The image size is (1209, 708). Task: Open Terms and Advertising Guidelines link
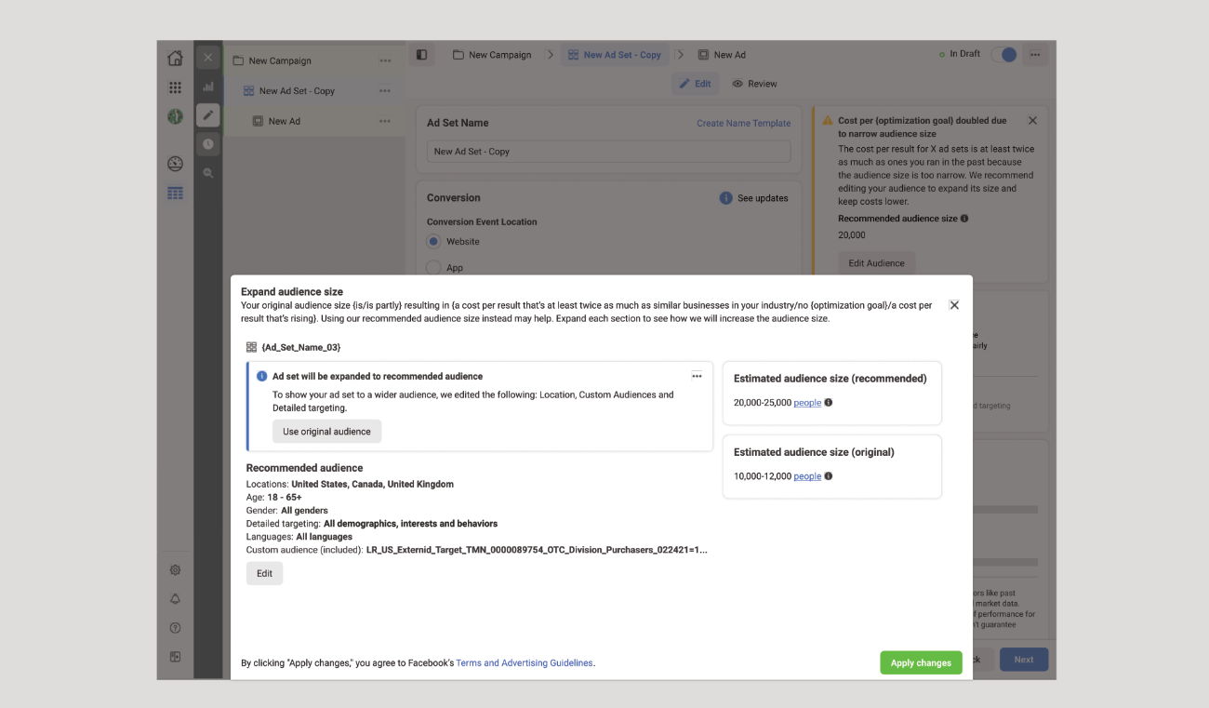(525, 663)
